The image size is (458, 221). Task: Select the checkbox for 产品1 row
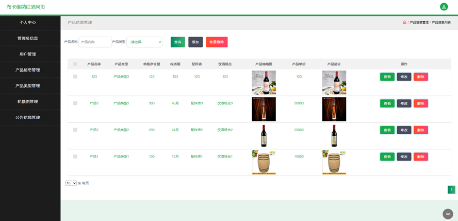[x=75, y=156]
